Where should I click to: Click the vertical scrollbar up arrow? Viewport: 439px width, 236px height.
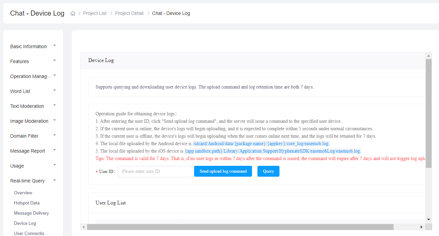click(x=429, y=56)
